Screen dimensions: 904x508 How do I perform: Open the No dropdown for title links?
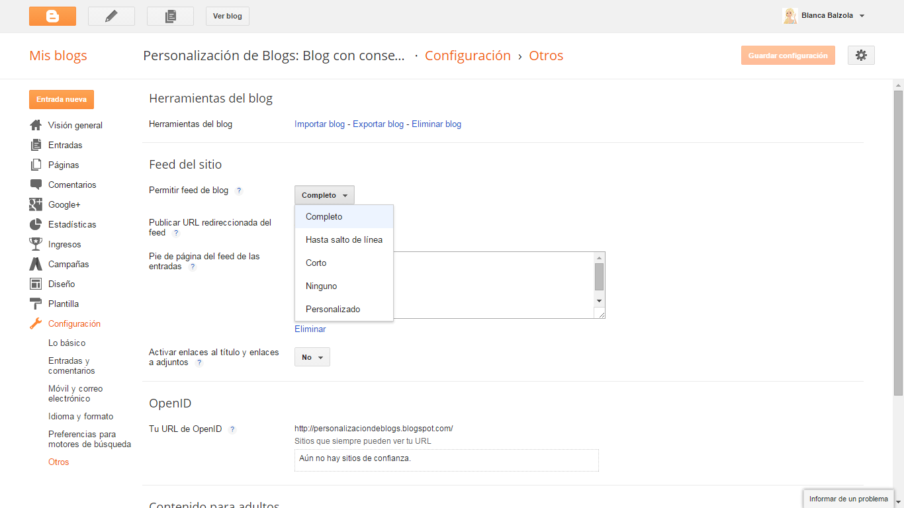click(x=312, y=357)
